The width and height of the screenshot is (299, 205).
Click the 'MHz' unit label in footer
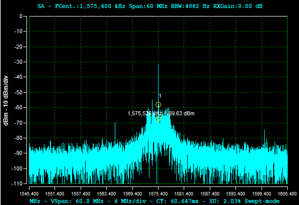coord(35,201)
